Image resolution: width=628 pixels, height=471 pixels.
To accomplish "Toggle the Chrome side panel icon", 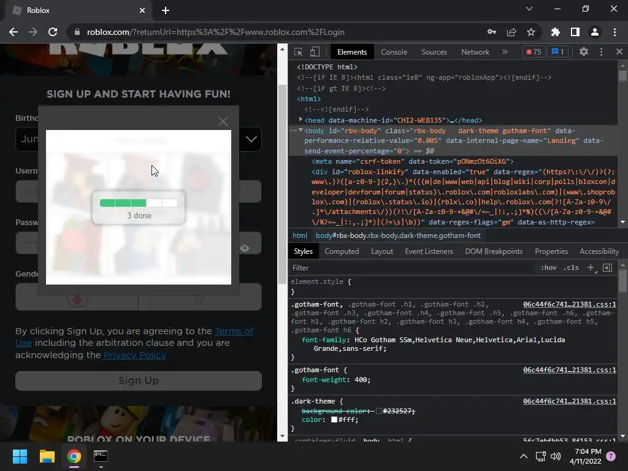I will pos(575,32).
